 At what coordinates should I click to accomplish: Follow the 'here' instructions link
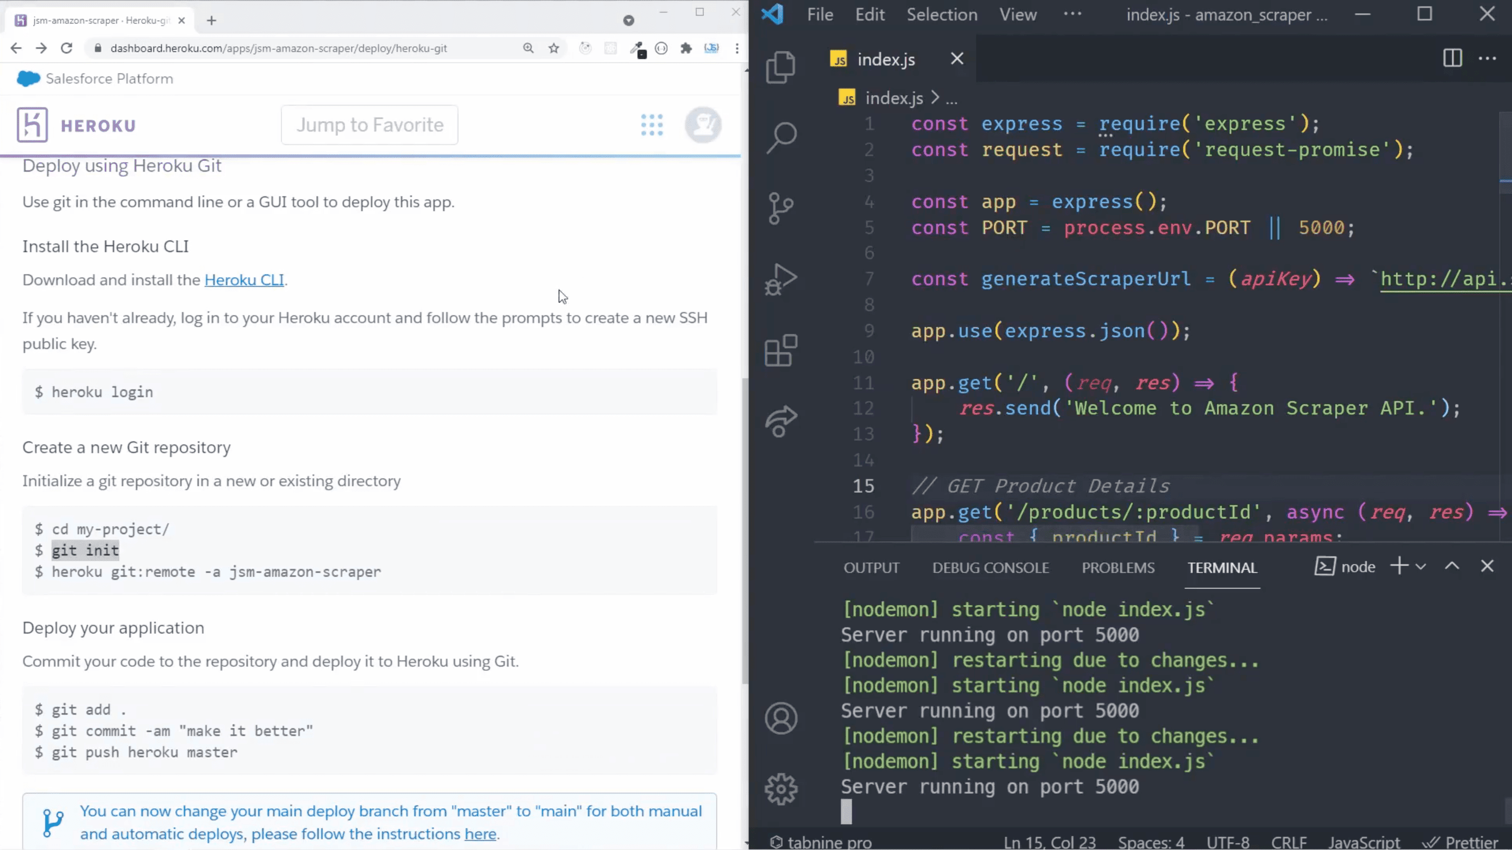(x=480, y=834)
